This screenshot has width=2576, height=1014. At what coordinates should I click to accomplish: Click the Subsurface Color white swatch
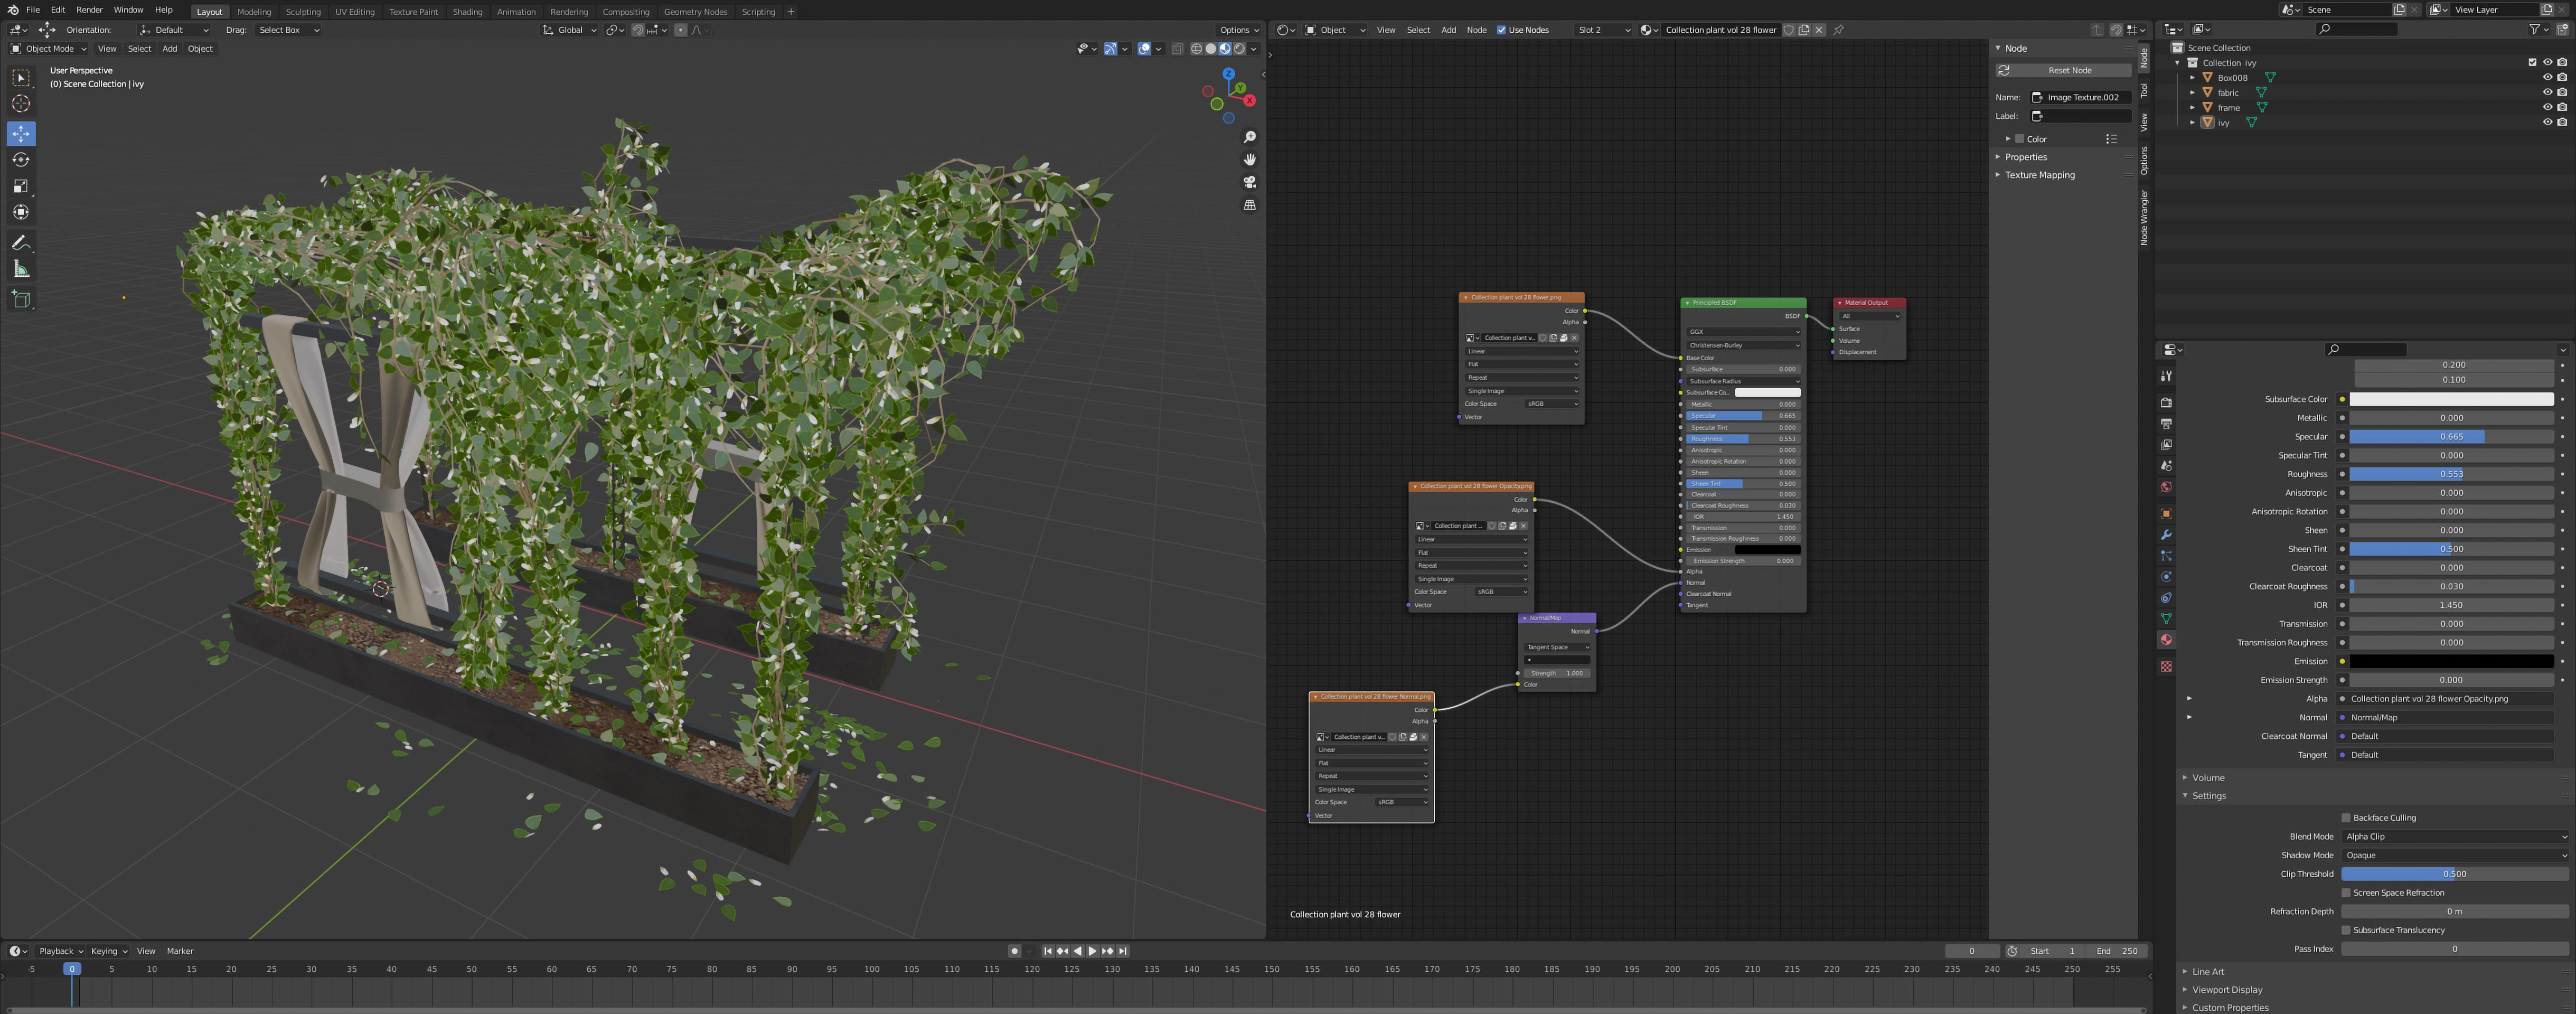click(x=2451, y=399)
